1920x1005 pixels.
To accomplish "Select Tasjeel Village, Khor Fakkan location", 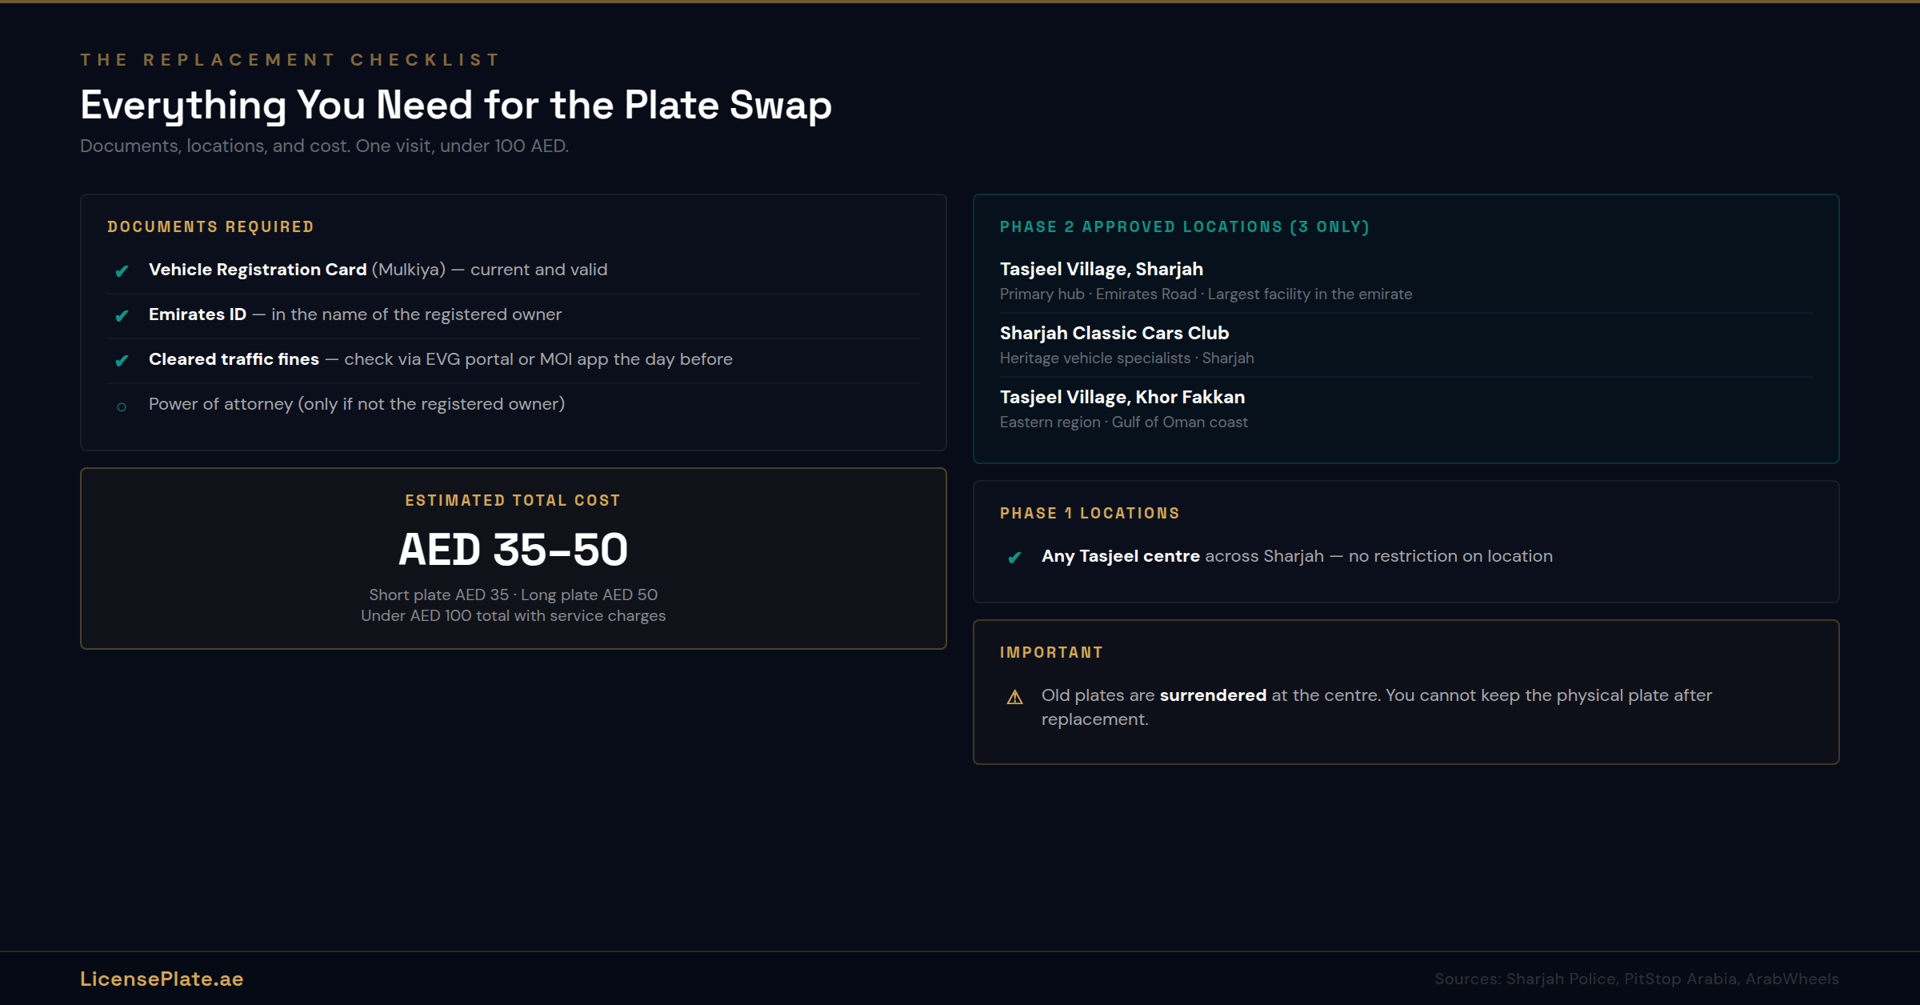I will click(1122, 397).
